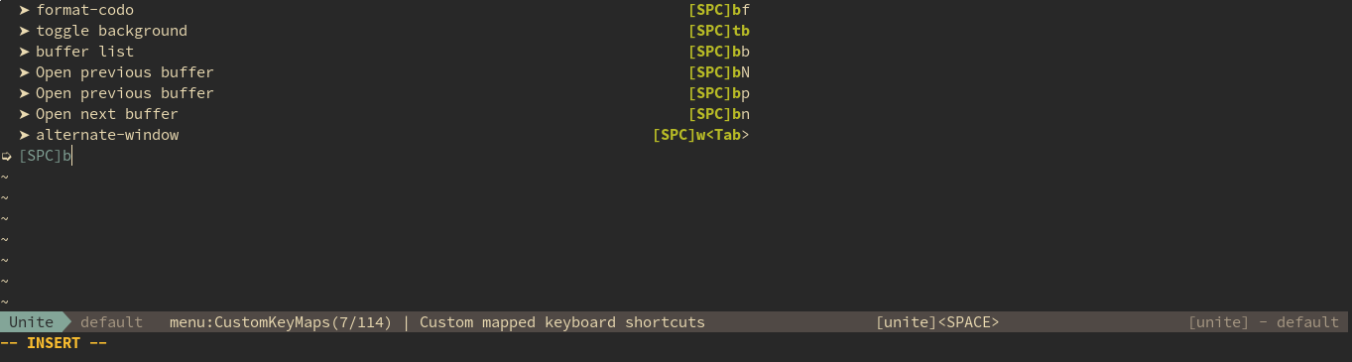Click the arrow marker next to Open next buffer

24,114
